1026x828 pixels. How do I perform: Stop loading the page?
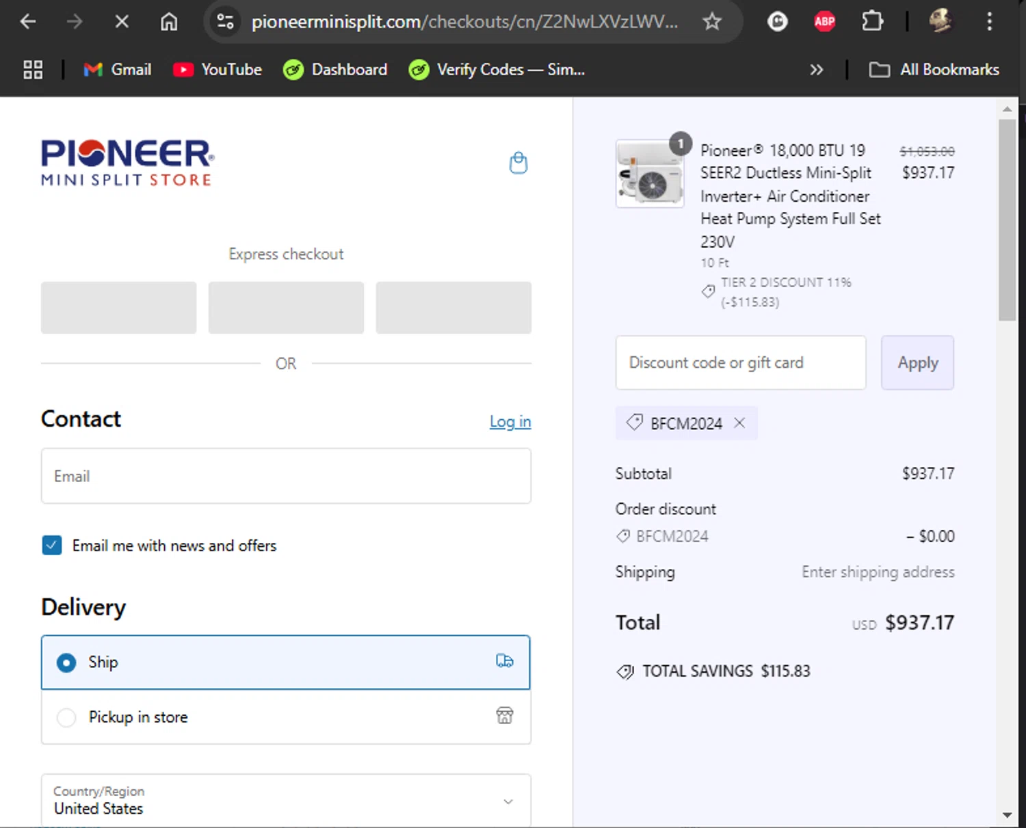pos(122,22)
